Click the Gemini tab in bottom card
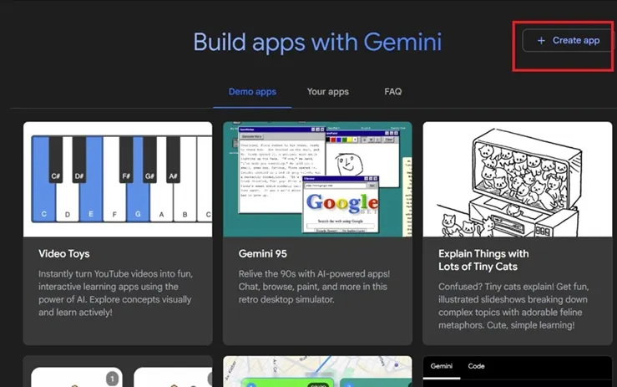The image size is (617, 387). coord(441,366)
